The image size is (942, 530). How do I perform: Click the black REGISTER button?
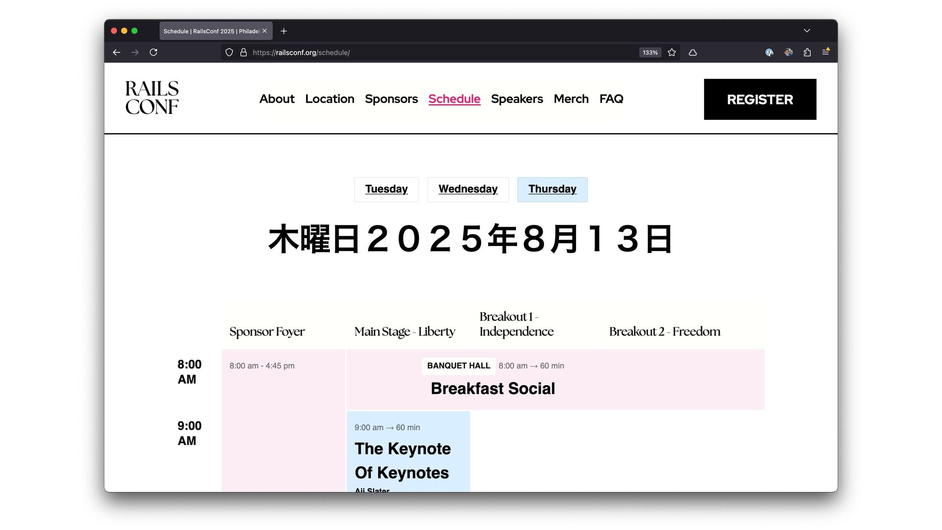click(760, 99)
